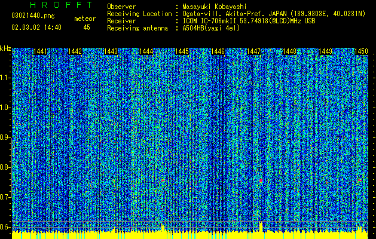Click the 1446 time marker

tap(218, 51)
